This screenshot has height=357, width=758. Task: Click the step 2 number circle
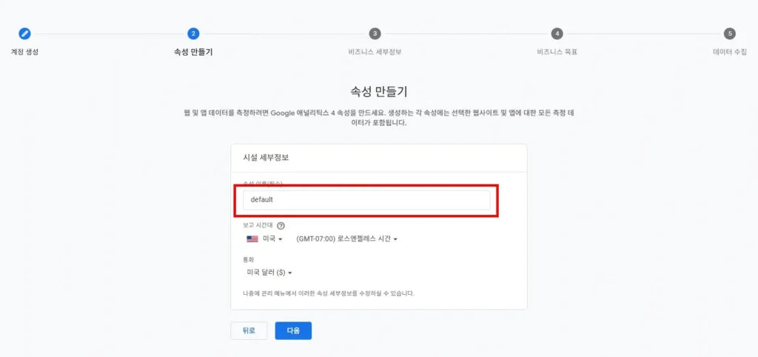(193, 33)
